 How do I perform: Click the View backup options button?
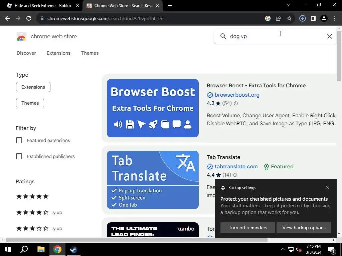click(304, 228)
